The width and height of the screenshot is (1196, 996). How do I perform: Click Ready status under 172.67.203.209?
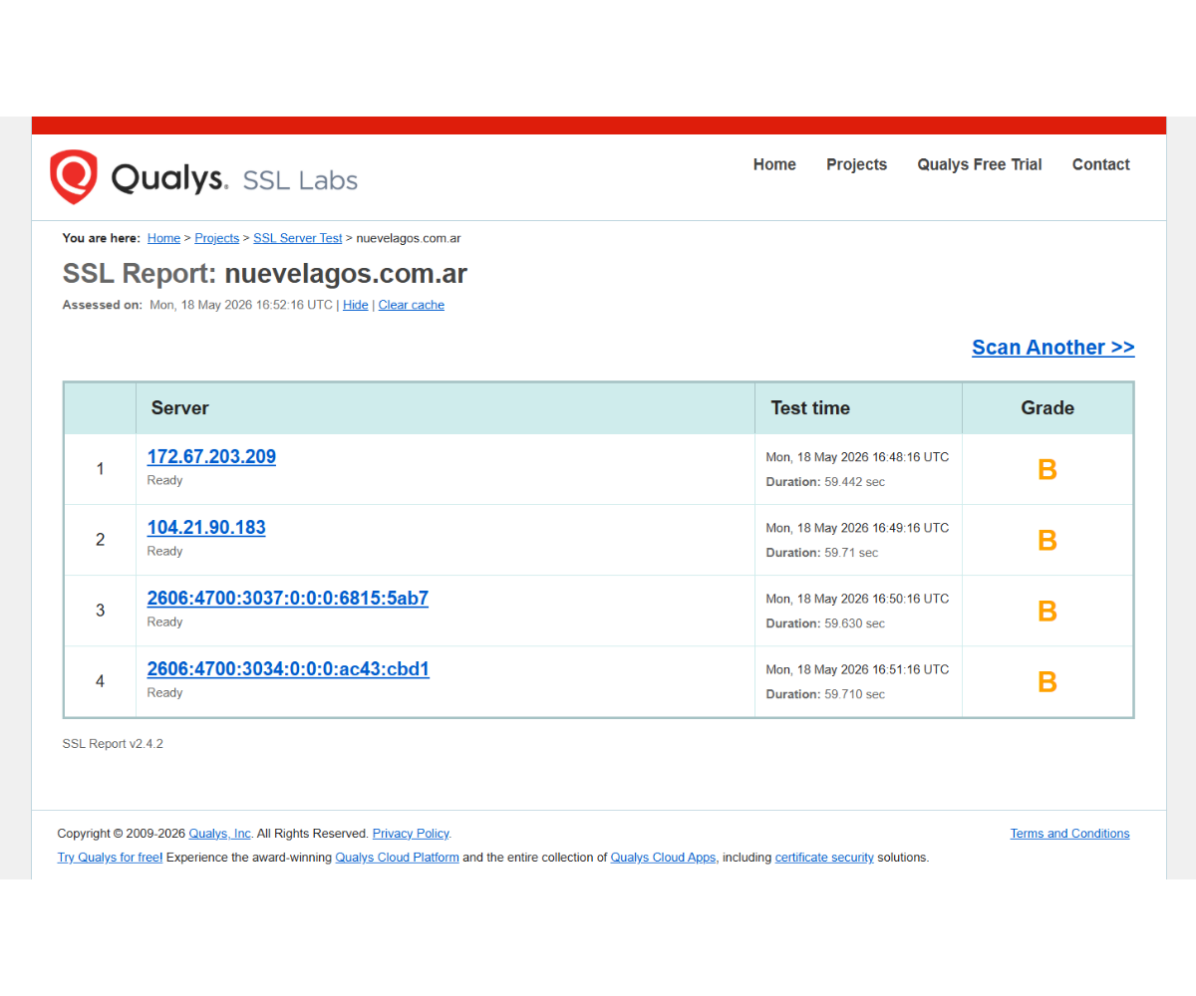pyautogui.click(x=165, y=480)
